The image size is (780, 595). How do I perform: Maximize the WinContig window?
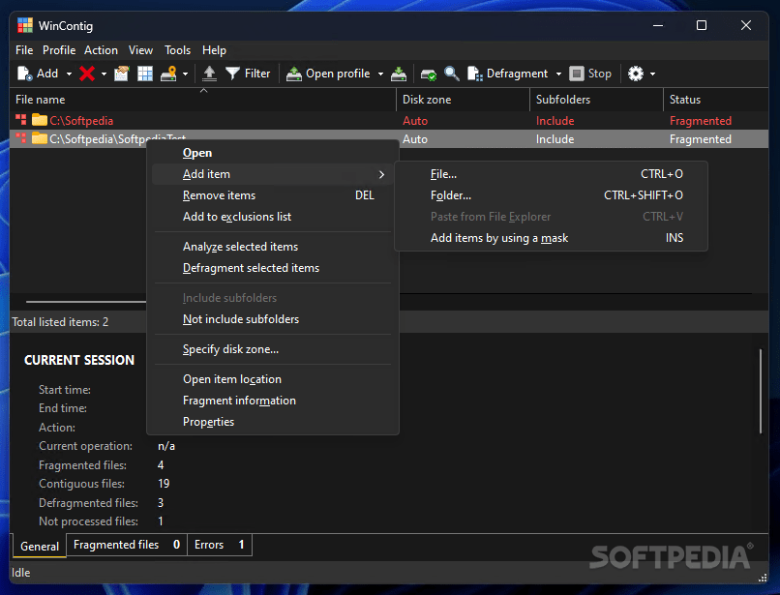click(702, 25)
